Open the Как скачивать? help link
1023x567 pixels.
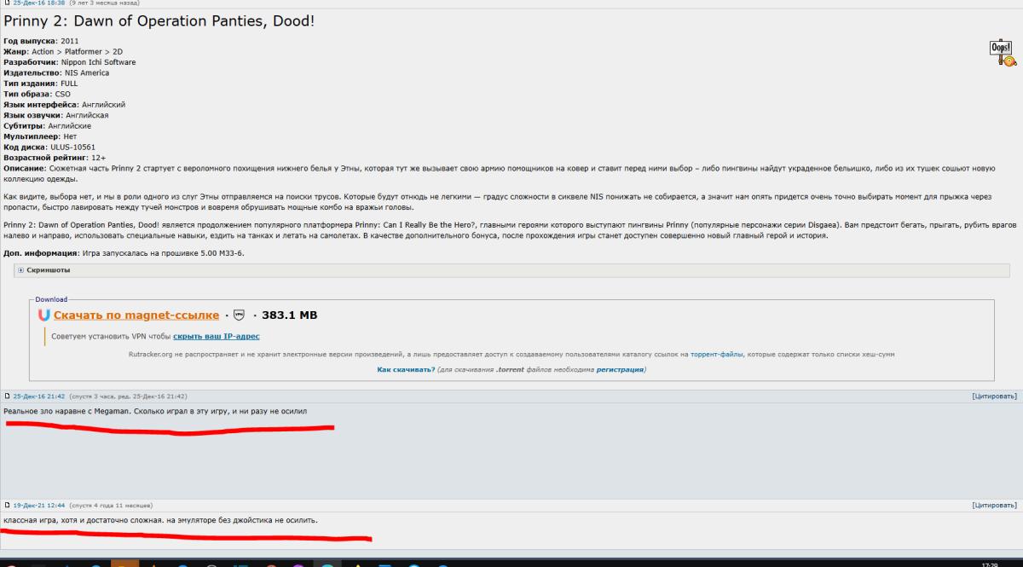[x=405, y=370]
